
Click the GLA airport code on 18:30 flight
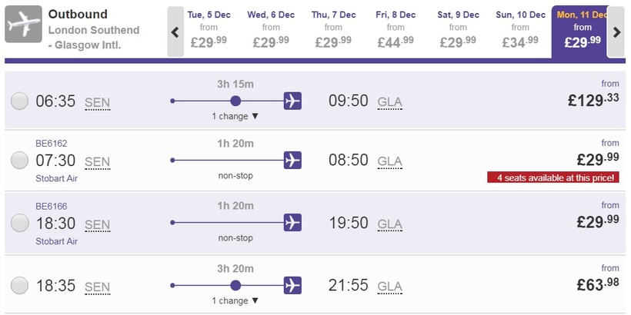(389, 224)
